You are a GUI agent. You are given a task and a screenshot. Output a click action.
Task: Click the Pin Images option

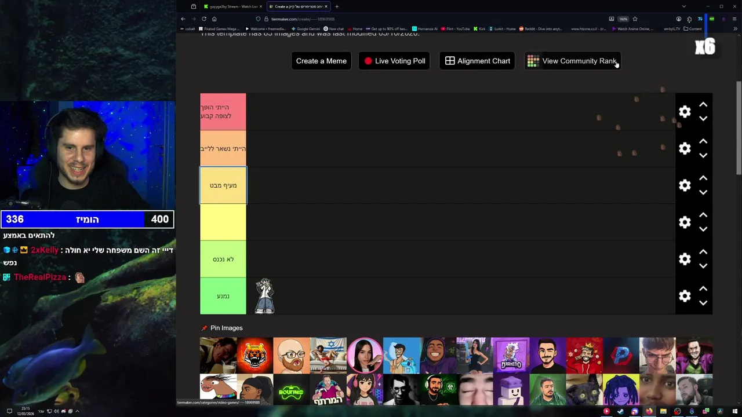pyautogui.click(x=221, y=328)
